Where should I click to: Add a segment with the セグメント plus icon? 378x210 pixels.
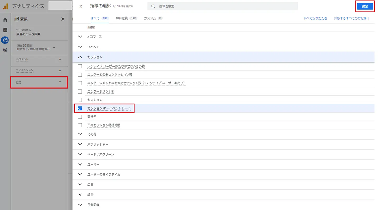coord(60,59)
